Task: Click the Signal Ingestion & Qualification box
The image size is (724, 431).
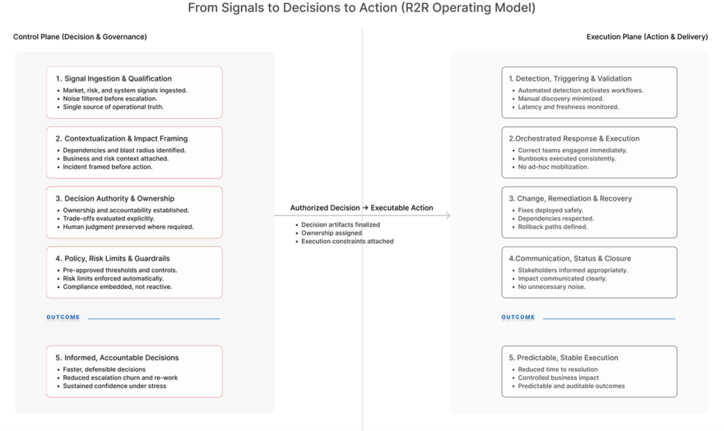Action: [134, 93]
